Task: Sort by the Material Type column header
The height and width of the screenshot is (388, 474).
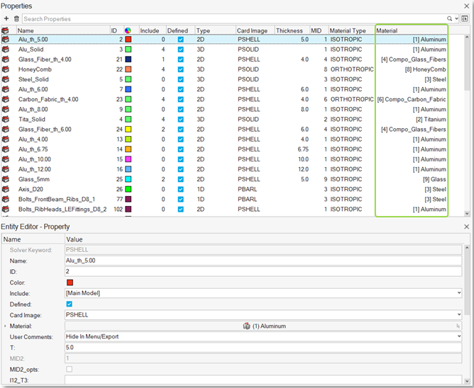Action: click(348, 30)
